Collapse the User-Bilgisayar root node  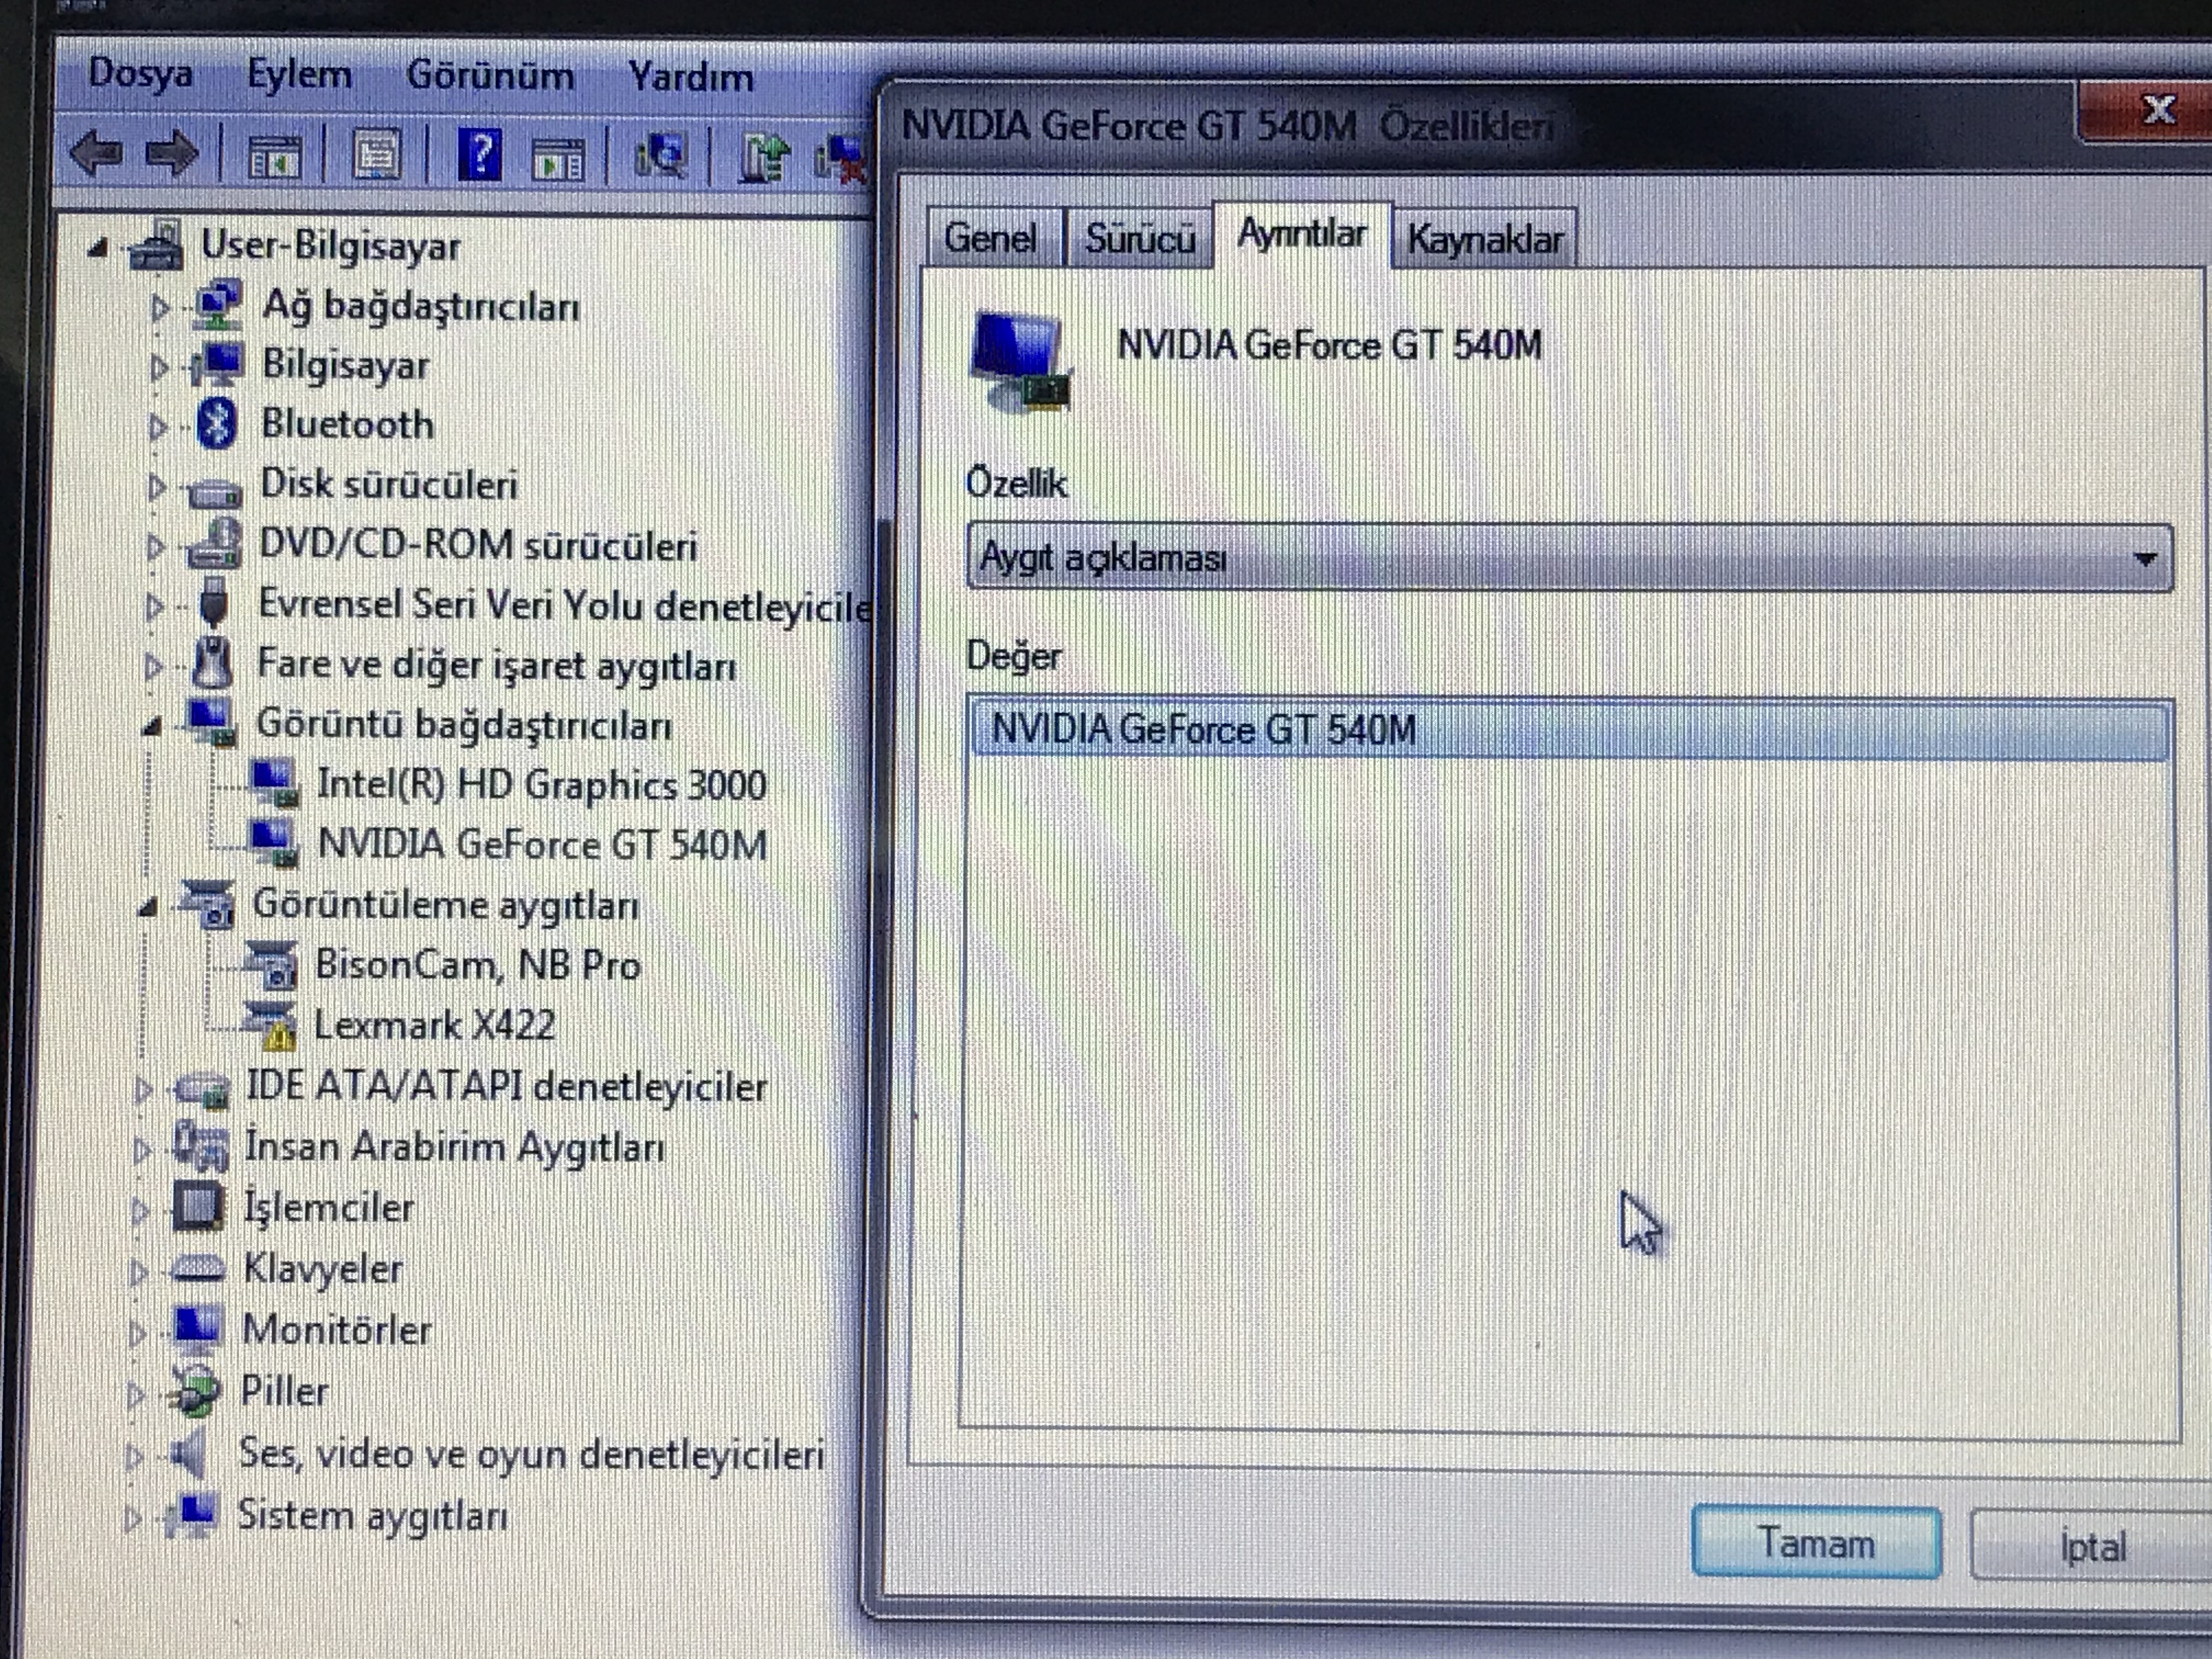tap(98, 247)
